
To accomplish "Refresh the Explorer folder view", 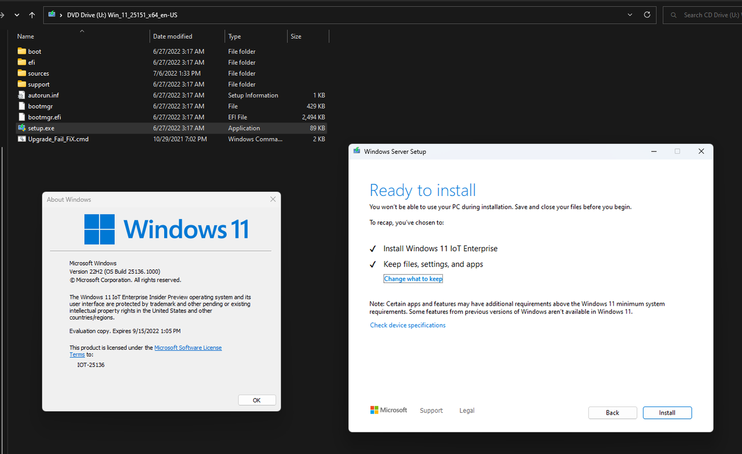I will pos(647,15).
